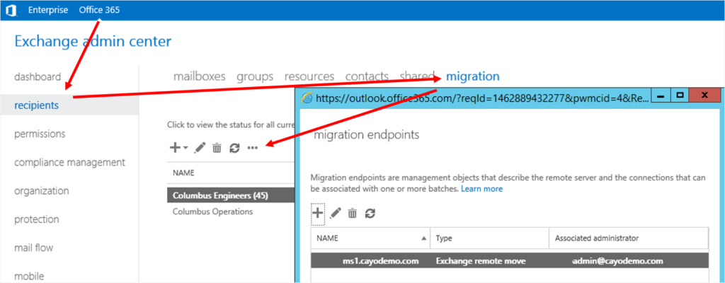
Task: Click the edit pencil icon in batch toolbar
Action: pyautogui.click(x=200, y=148)
